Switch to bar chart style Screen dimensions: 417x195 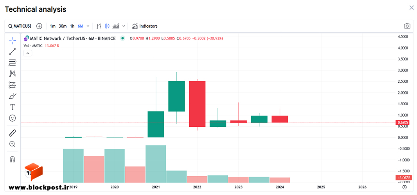click(x=99, y=26)
